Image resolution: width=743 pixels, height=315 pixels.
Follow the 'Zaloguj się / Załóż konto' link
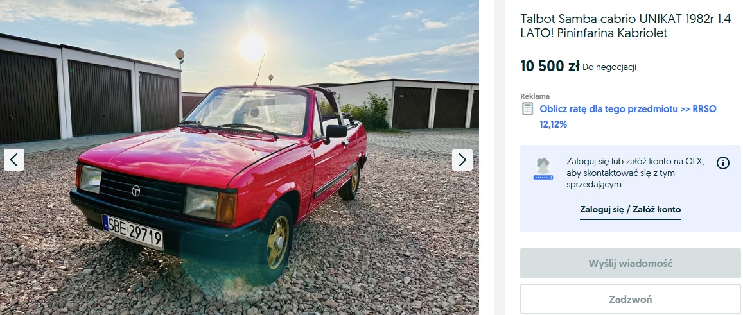pyautogui.click(x=630, y=209)
